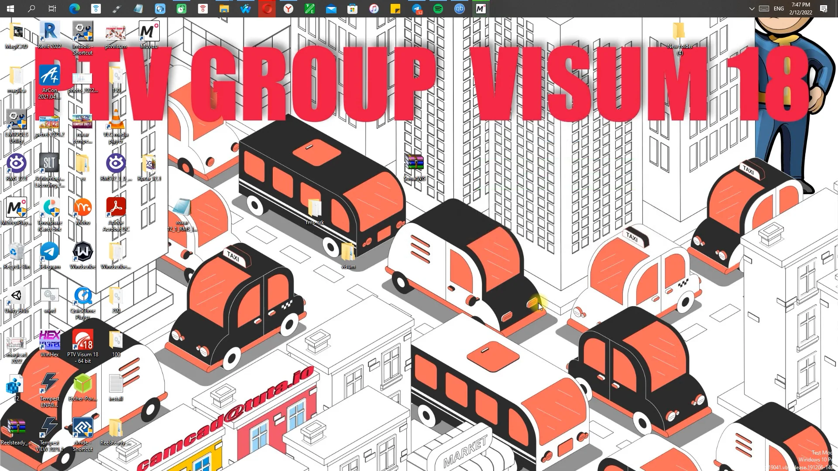Show hidden system tray icons
This screenshot has width=838, height=471.
point(752,9)
